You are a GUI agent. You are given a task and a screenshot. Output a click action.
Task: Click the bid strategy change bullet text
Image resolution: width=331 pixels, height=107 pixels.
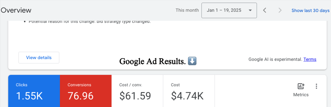click(x=90, y=21)
